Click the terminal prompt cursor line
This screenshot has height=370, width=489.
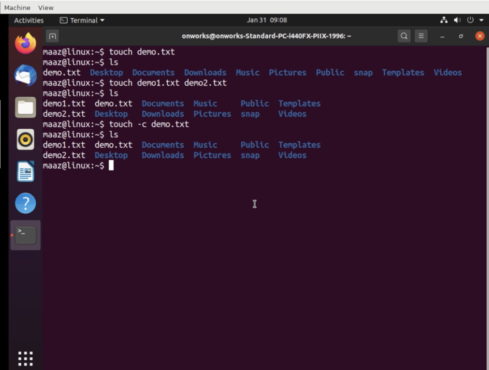(111, 166)
